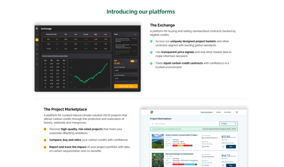Click the Project Marketplace logo icon
Screen dimensions: 284x167
tap(152, 112)
